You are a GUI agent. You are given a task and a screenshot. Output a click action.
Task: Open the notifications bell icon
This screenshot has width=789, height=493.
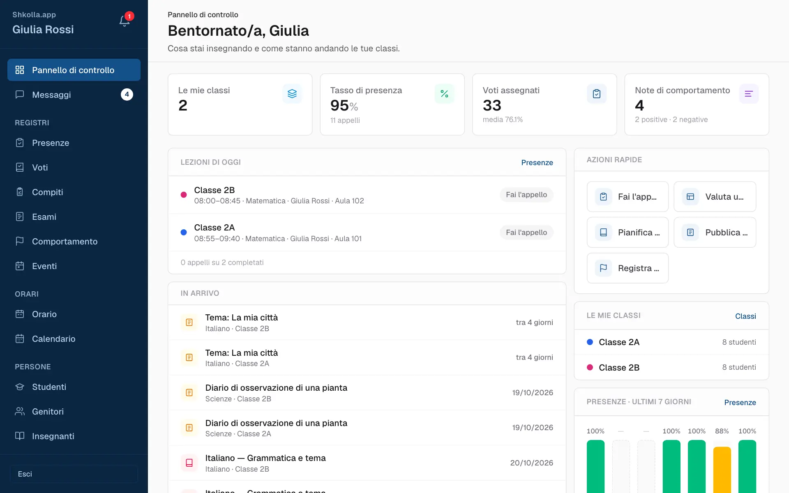pyautogui.click(x=125, y=21)
